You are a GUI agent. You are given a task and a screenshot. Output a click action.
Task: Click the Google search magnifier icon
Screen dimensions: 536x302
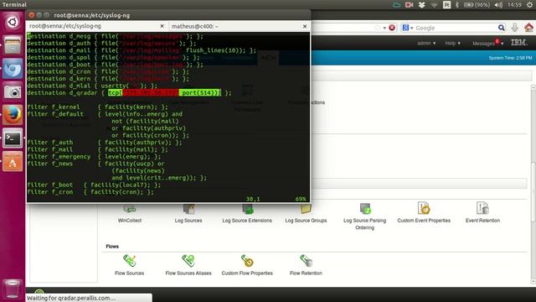point(501,28)
